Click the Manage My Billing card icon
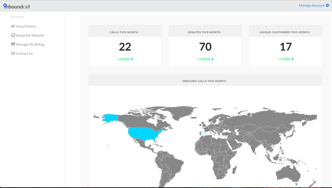This screenshot has height=188, width=332. [13, 44]
